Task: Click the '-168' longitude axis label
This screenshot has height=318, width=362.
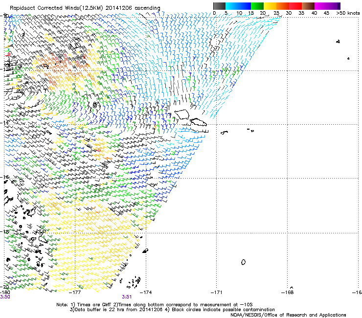Action: (288, 293)
